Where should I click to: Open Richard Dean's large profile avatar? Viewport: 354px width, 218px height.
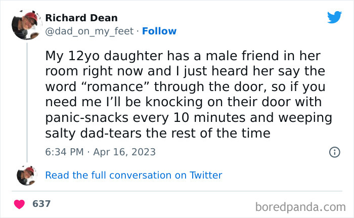[x=27, y=24]
